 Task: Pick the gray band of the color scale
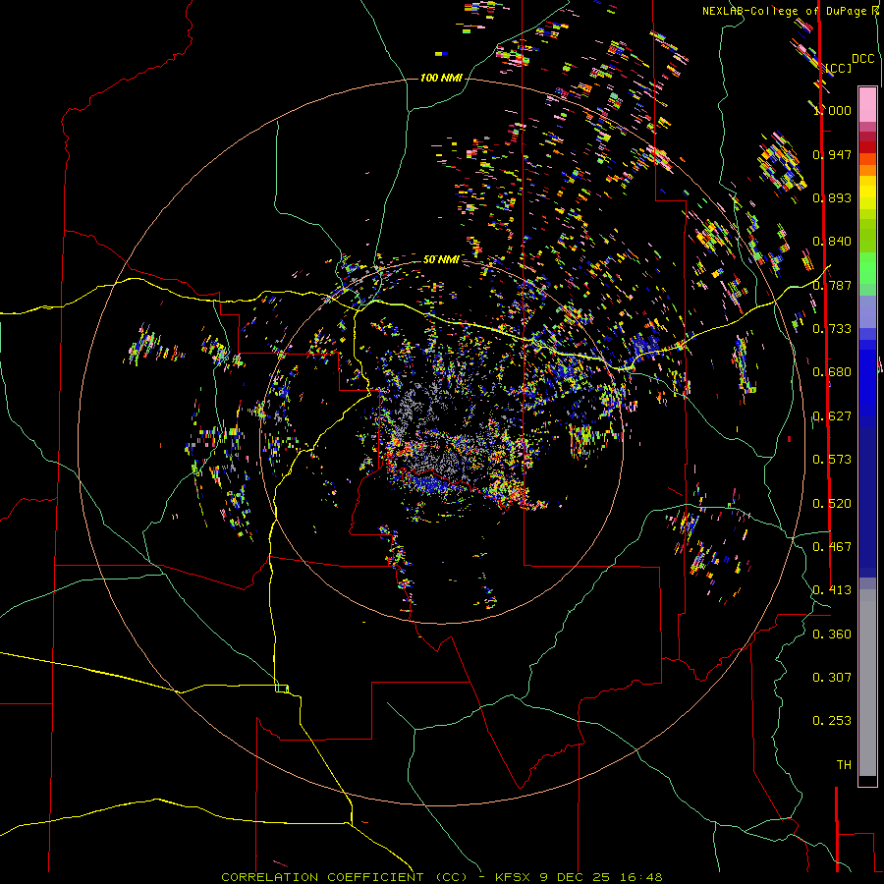coord(867,683)
